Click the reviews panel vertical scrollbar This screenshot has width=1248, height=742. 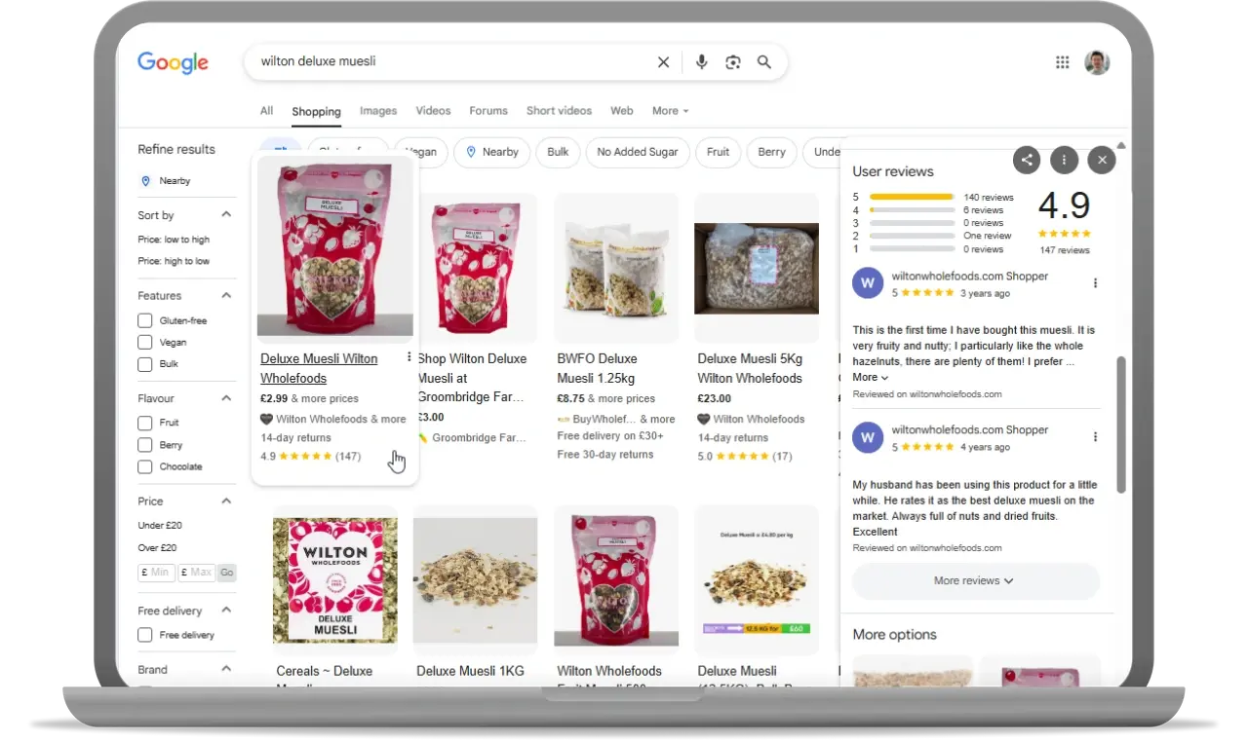(1120, 424)
